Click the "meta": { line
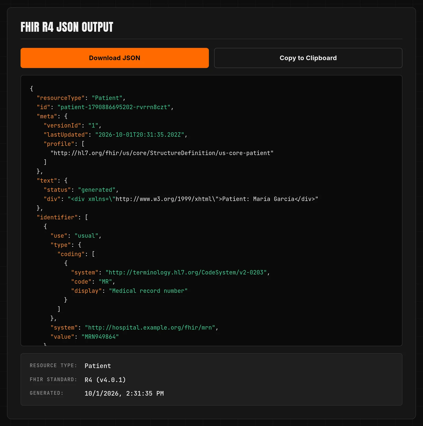The height and width of the screenshot is (426, 423). click(x=52, y=116)
